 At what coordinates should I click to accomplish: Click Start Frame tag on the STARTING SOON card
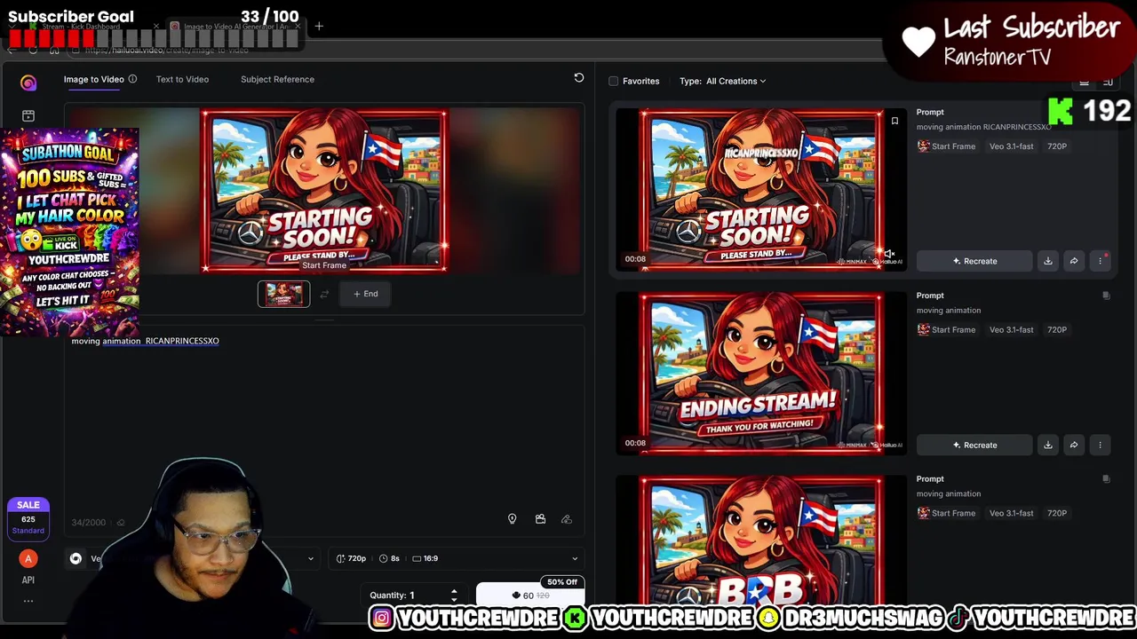coord(947,146)
